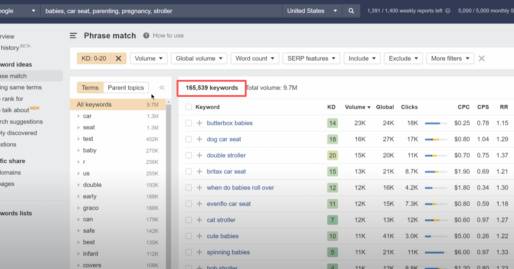The image size is (514, 269).
Task: Check the britax car seat checkbox
Action: pos(189,172)
